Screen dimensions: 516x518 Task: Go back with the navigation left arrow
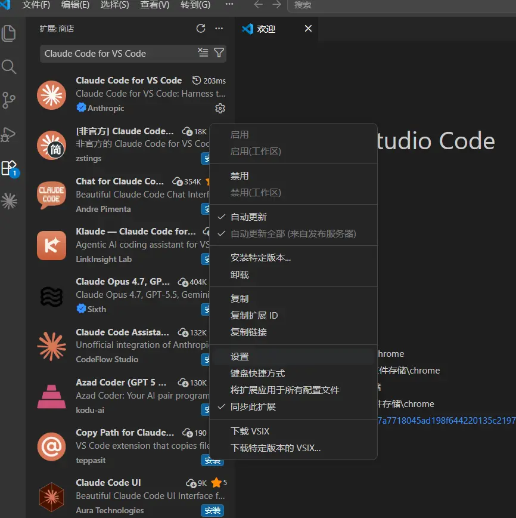(259, 5)
